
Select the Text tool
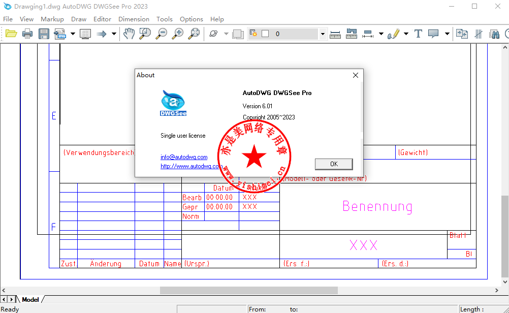[418, 34]
